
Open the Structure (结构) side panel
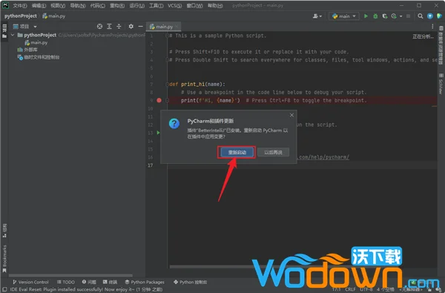click(4, 231)
